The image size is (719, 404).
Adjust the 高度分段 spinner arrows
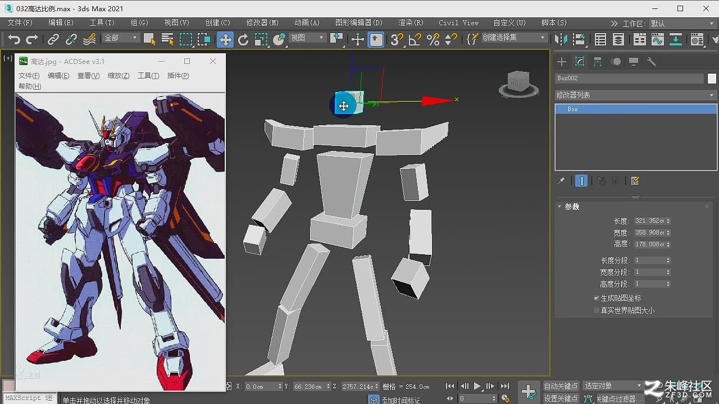(x=668, y=284)
